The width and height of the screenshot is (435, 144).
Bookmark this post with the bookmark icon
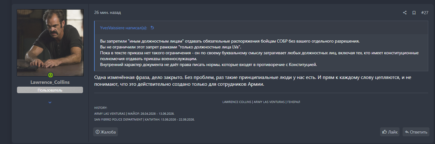(414, 13)
